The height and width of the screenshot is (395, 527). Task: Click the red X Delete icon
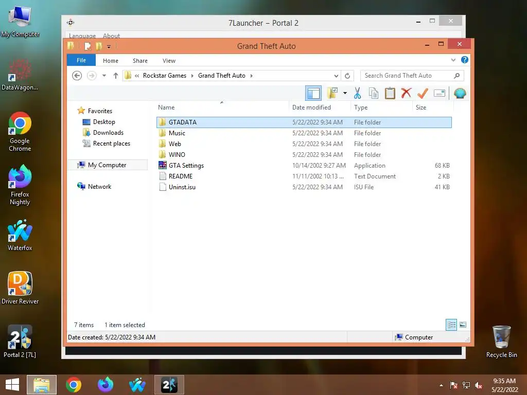[406, 93]
